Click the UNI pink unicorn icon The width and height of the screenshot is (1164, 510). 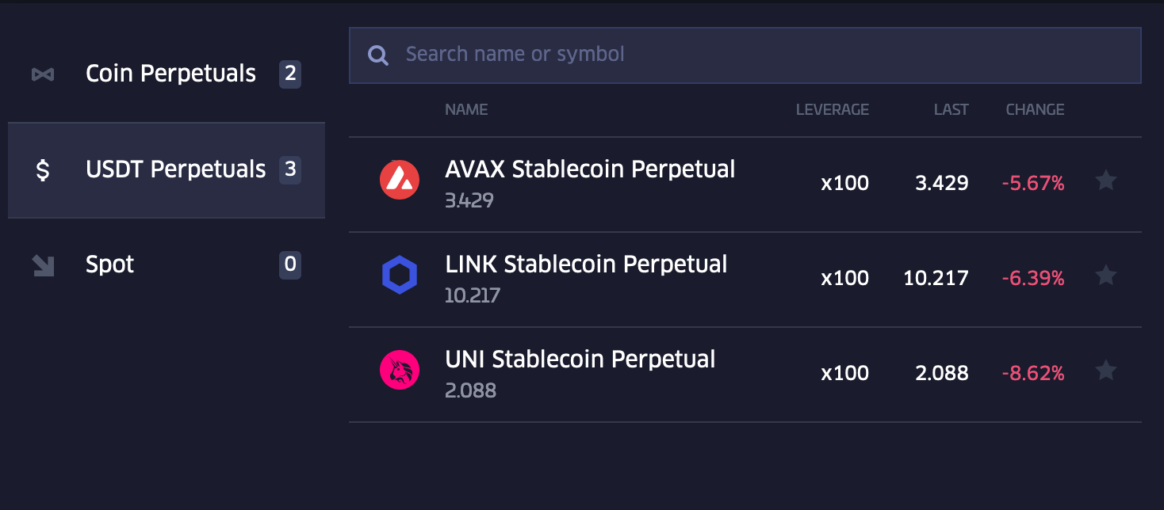pyautogui.click(x=399, y=371)
